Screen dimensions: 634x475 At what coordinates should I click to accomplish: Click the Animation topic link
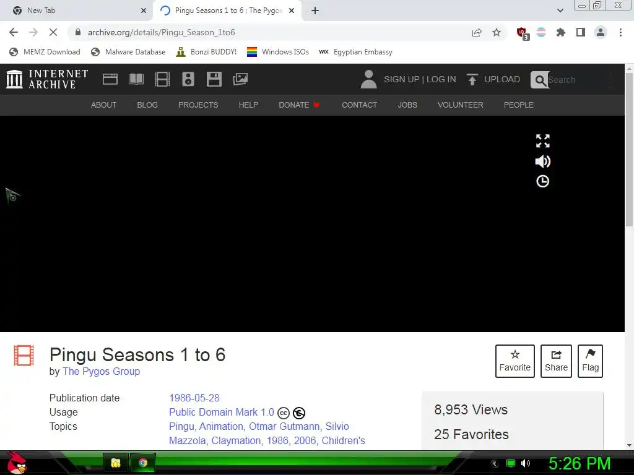[221, 427]
